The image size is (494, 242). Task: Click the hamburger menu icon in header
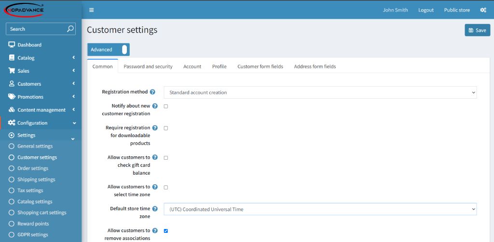pyautogui.click(x=91, y=10)
